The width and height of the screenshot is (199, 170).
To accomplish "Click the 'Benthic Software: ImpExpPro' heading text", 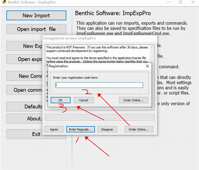I will pyautogui.click(x=113, y=13).
